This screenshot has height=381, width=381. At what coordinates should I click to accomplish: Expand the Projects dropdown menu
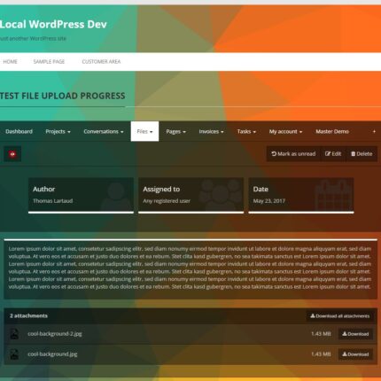click(58, 131)
